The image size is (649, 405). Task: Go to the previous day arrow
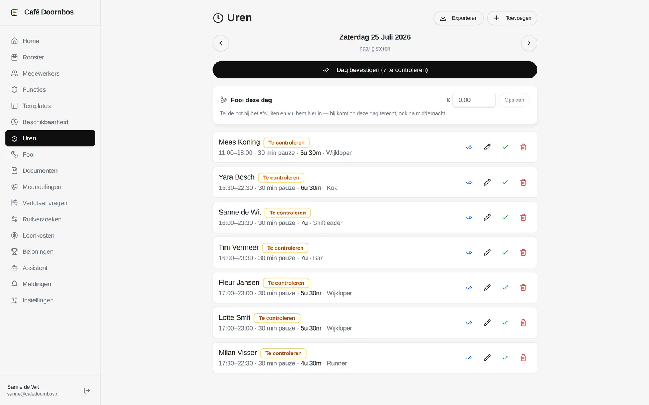[x=221, y=43]
